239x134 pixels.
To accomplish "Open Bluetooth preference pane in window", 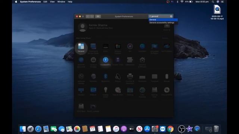I will [x=105, y=76].
